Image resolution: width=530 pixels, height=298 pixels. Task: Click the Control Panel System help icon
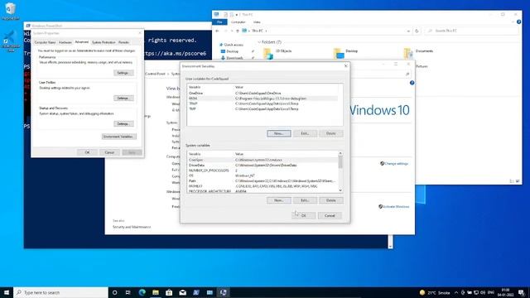(412, 83)
